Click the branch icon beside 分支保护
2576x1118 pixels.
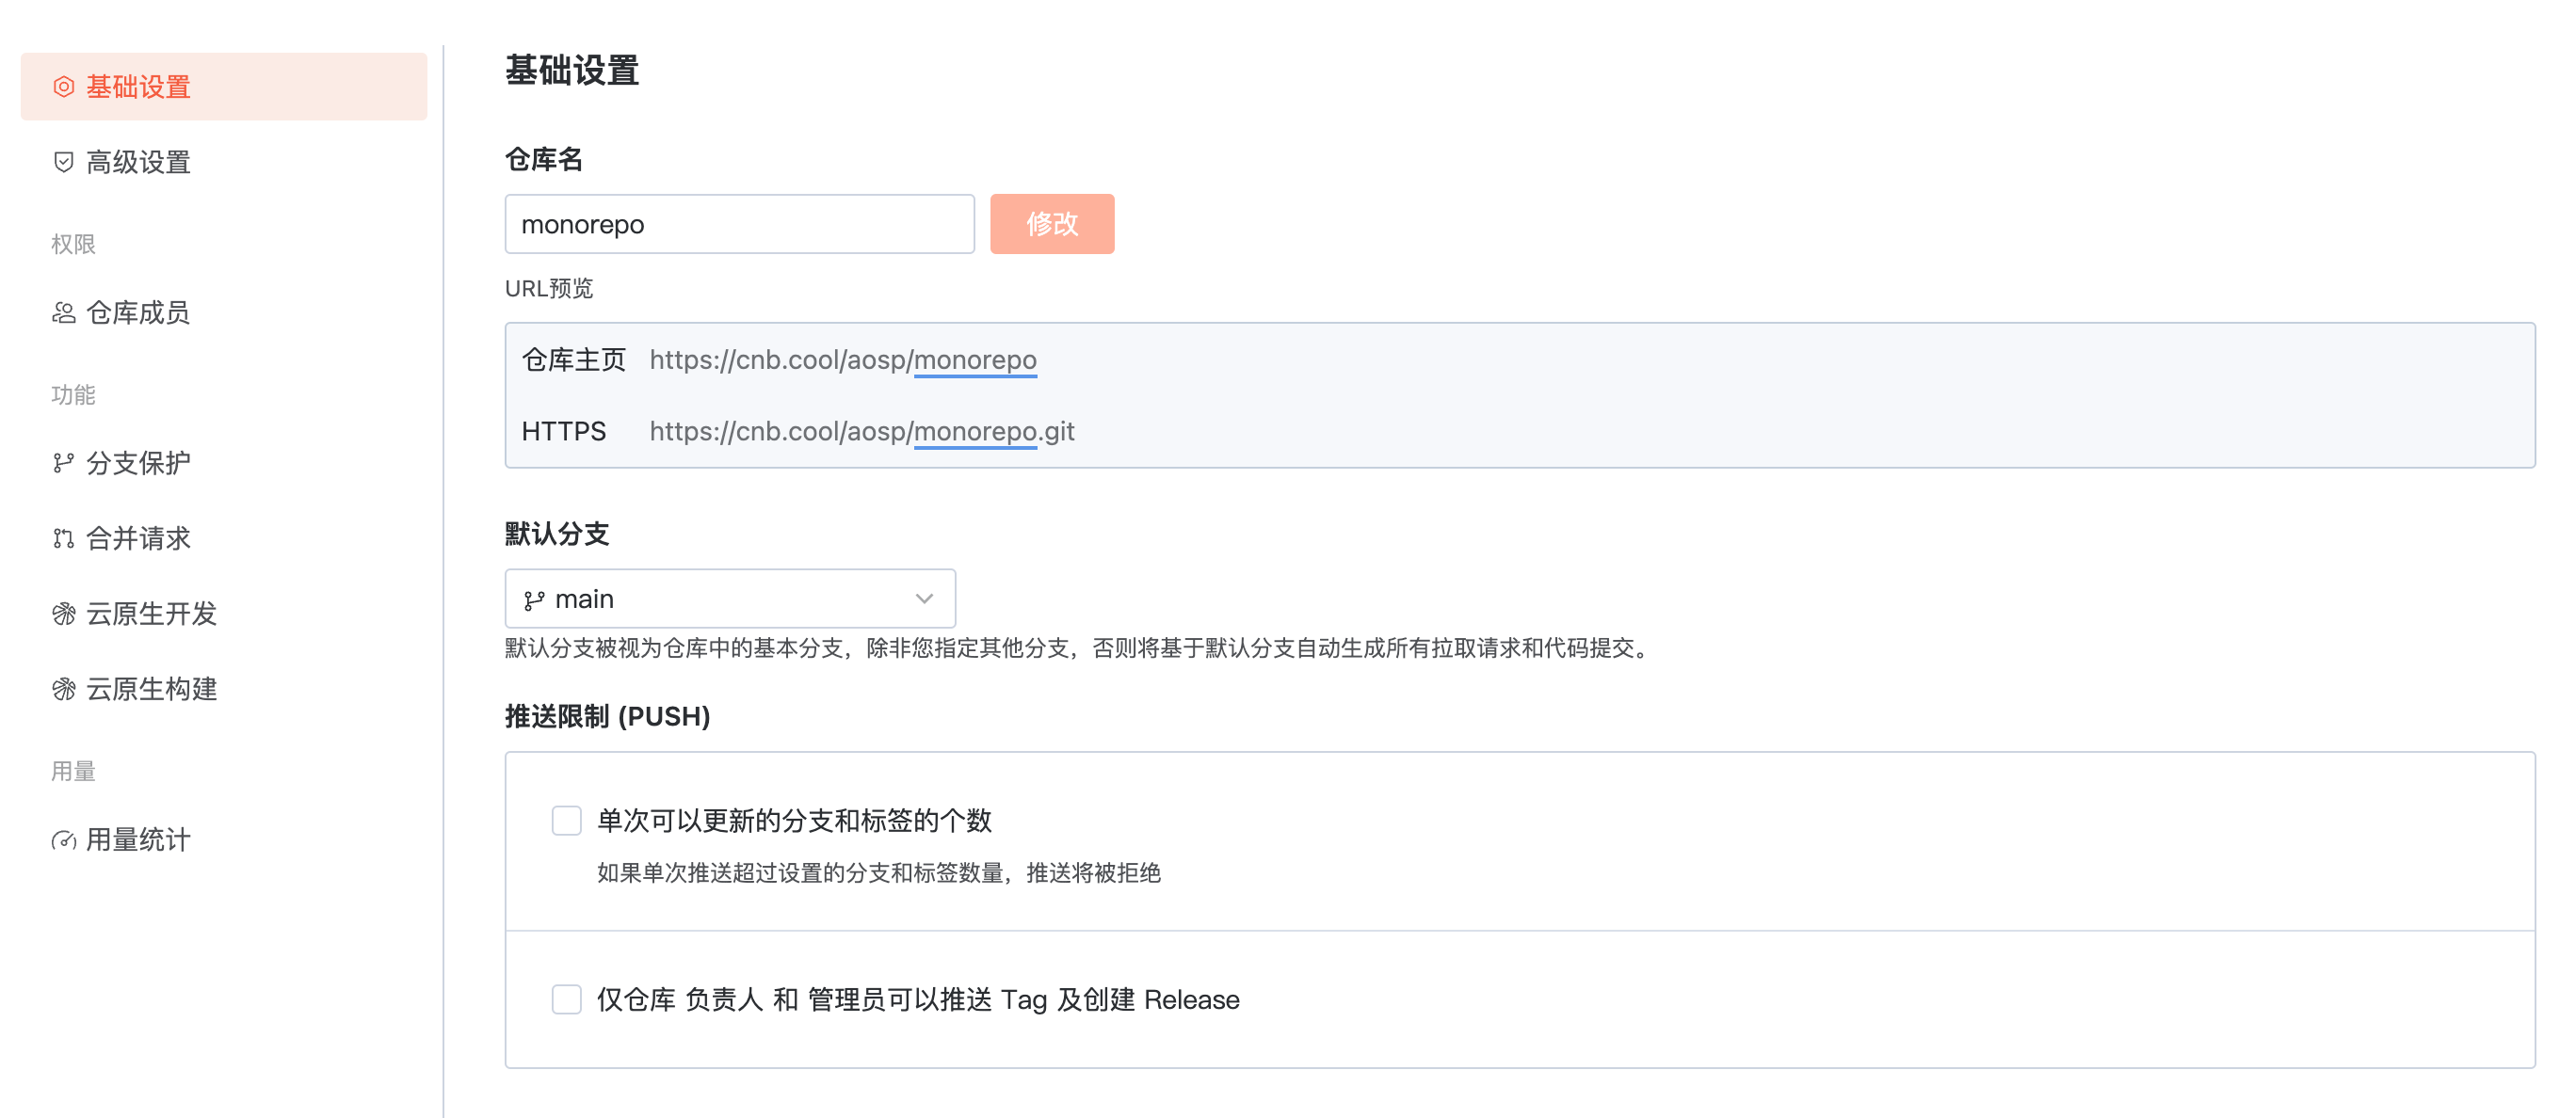coord(64,463)
